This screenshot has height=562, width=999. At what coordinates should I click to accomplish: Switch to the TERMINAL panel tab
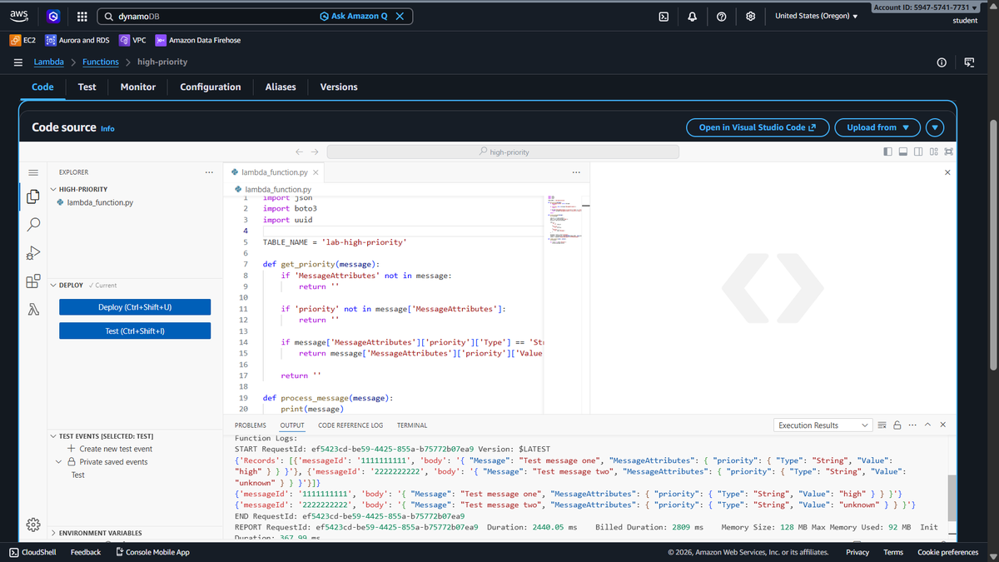click(x=412, y=425)
